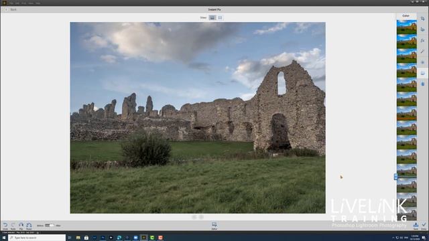Open the Help menu

38,3
